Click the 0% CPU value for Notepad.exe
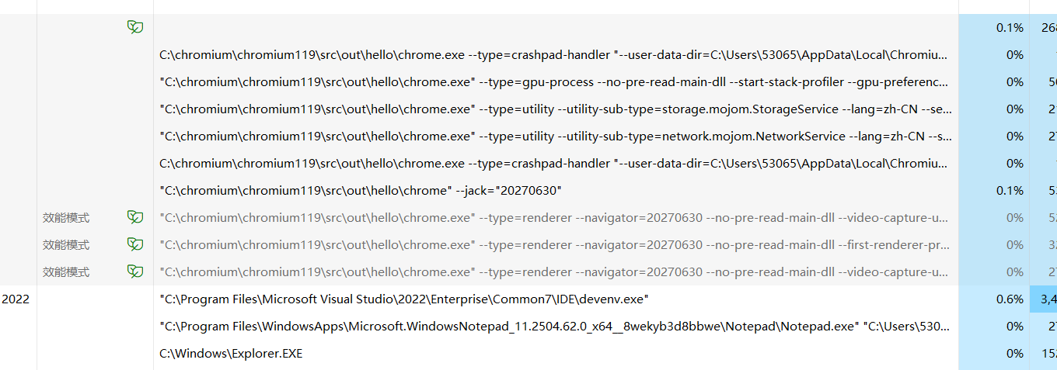This screenshot has width=1057, height=370. click(x=1014, y=326)
